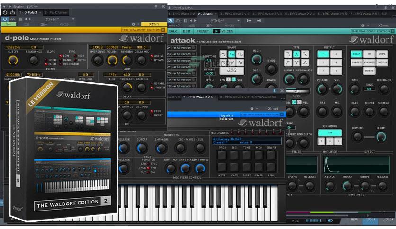Enable D-Pole LOW filter type
The image size is (396, 229).
[x=61, y=56]
